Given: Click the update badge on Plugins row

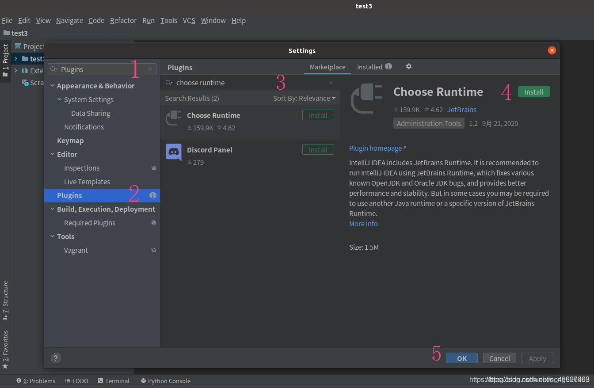Looking at the screenshot, I should tap(152, 195).
